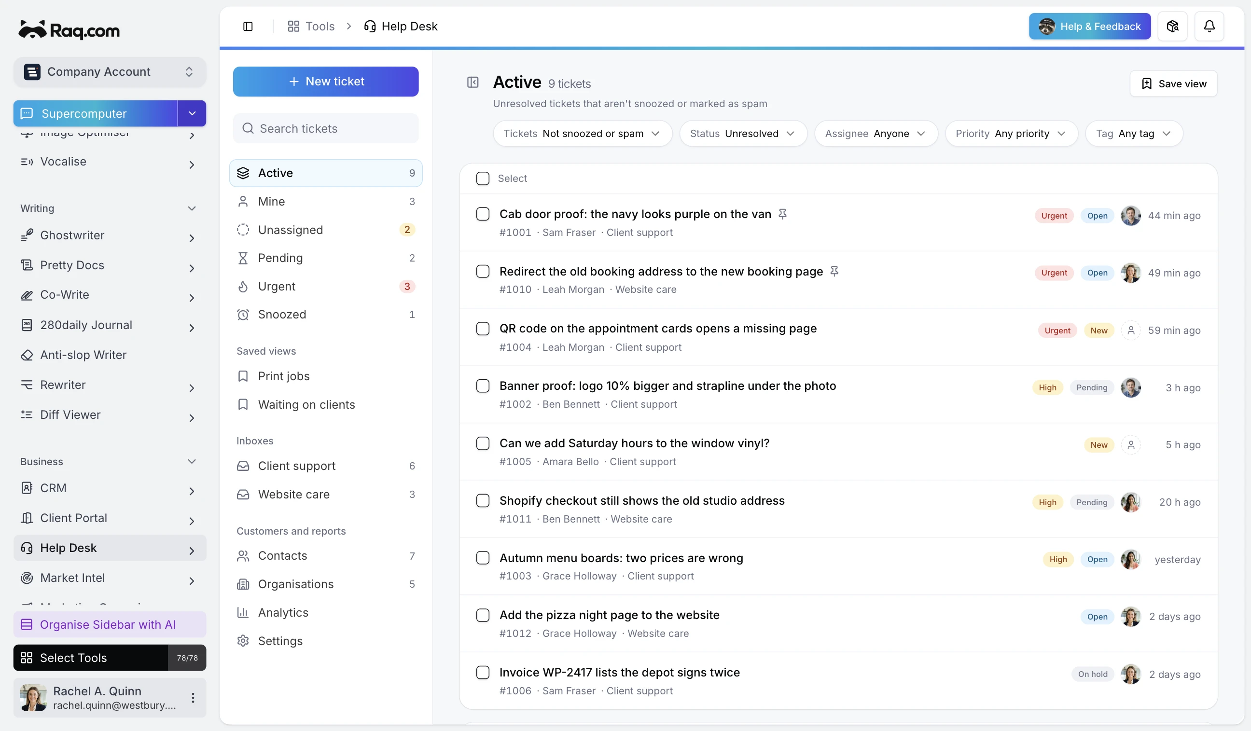1251x731 pixels.
Task: Check the Invoice WP-2417 ticket checkbox
Action: (483, 672)
